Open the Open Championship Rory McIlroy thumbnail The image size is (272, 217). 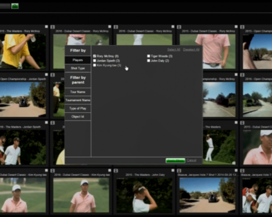(219, 99)
